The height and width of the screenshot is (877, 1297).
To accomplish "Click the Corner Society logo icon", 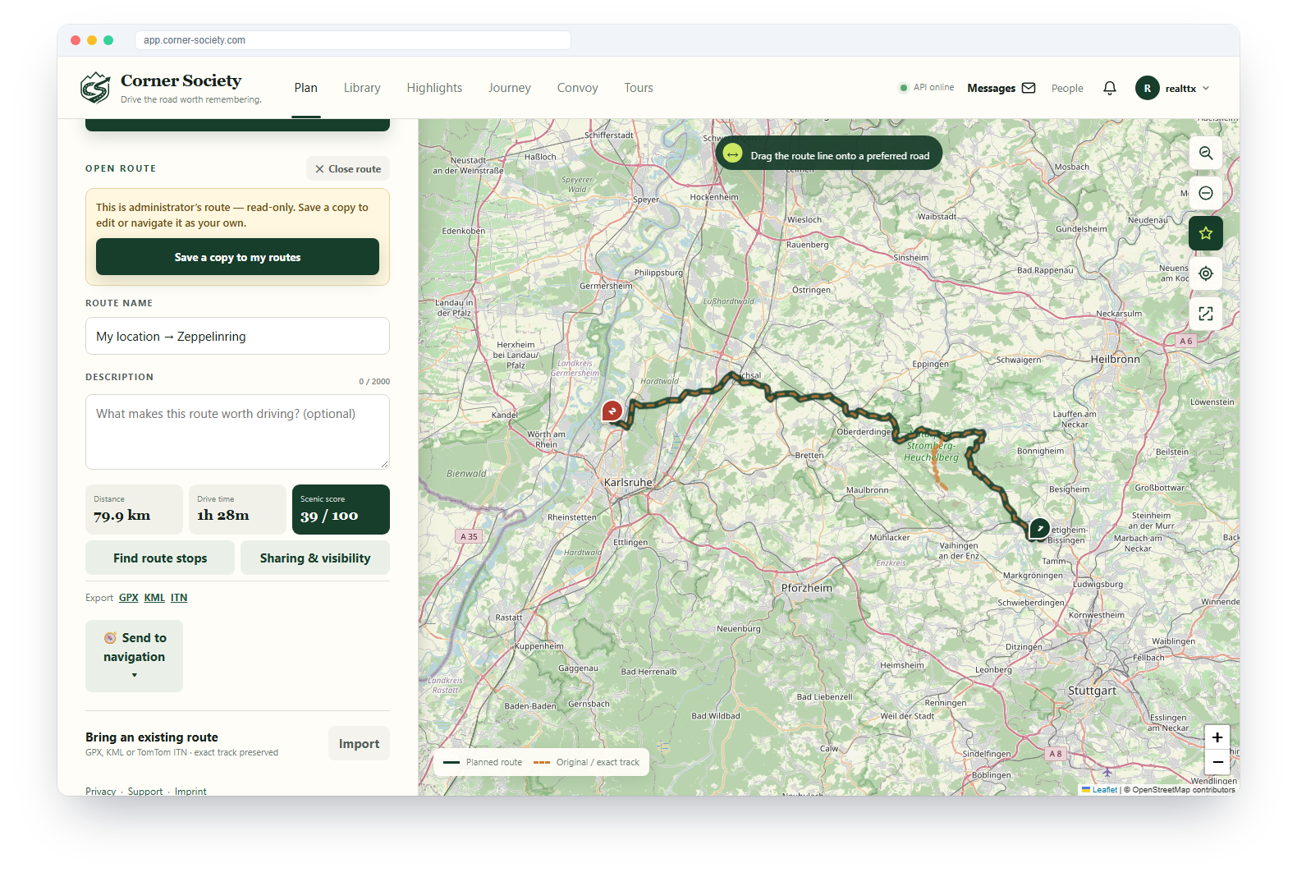I will tap(95, 87).
